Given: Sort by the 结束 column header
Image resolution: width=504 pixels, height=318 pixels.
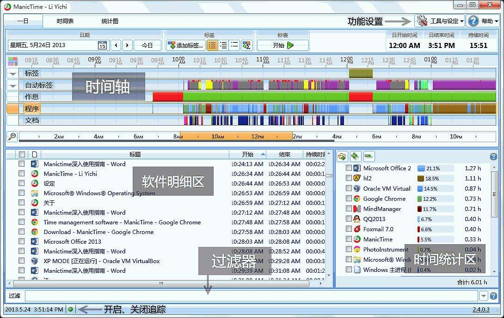Looking at the screenshot, I should [x=285, y=154].
